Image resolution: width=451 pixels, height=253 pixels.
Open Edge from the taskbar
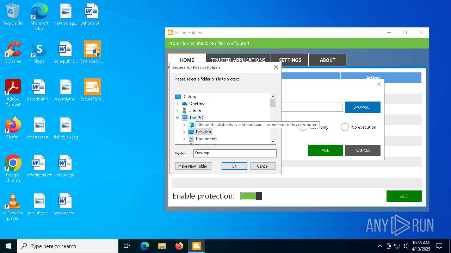click(x=145, y=246)
